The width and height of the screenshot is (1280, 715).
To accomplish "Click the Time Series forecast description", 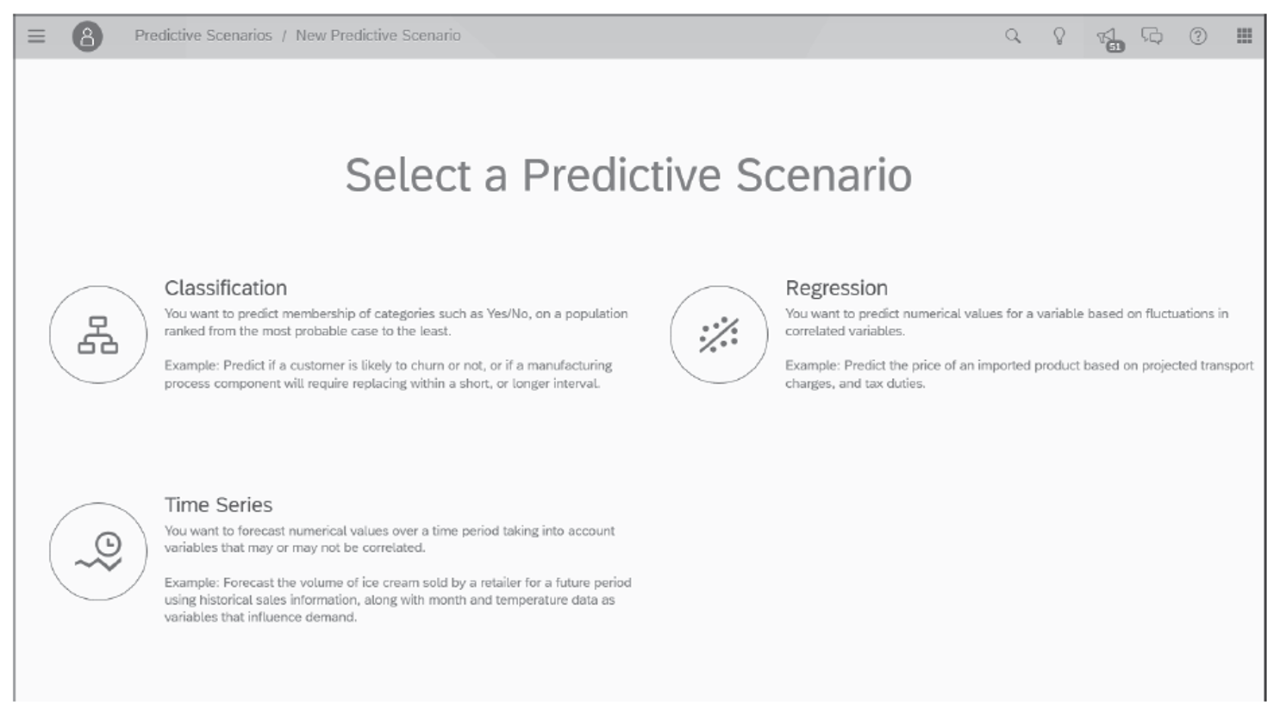I will coord(388,537).
